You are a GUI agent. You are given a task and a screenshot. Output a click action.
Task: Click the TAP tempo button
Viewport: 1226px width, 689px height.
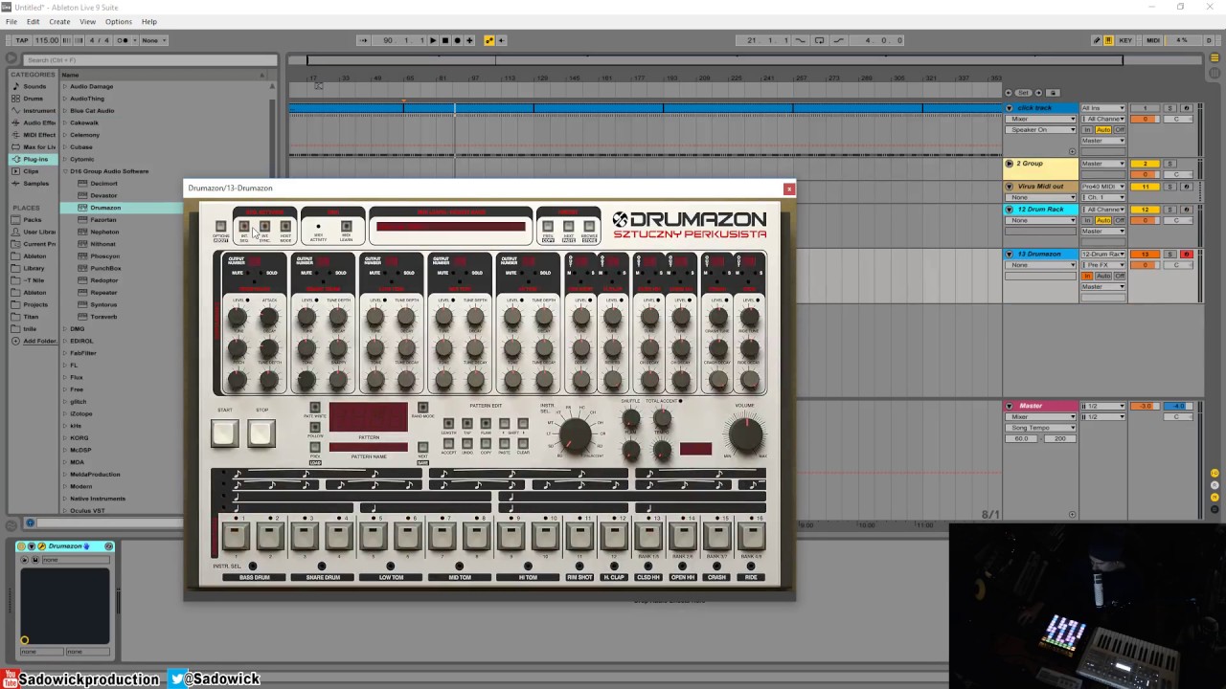[x=22, y=40]
